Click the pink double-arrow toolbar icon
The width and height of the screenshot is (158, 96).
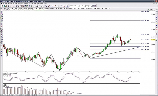tap(95, 6)
